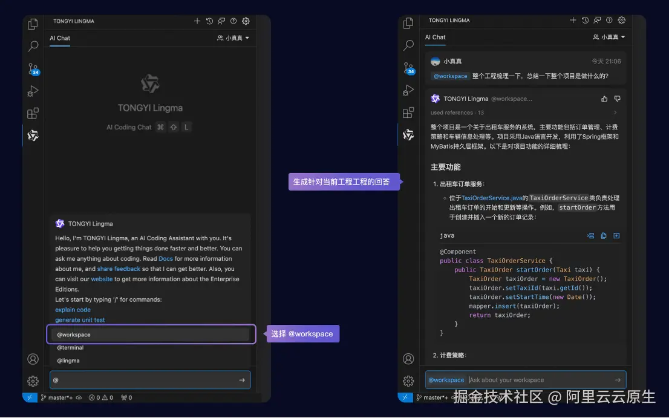Choose @workspace from the suggestion list
Viewport: 669px width, 418px height.
(150, 335)
